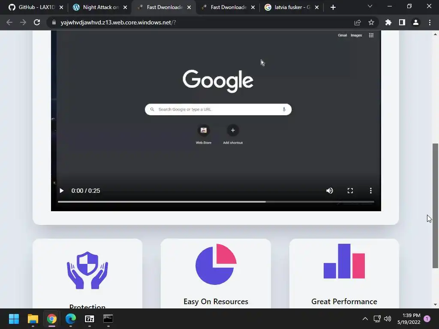Click Great Performance heading
The width and height of the screenshot is (439, 329).
point(344,302)
